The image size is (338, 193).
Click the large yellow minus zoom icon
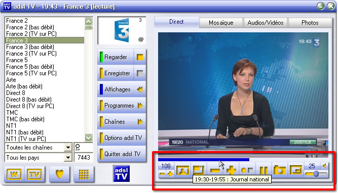click(215, 171)
